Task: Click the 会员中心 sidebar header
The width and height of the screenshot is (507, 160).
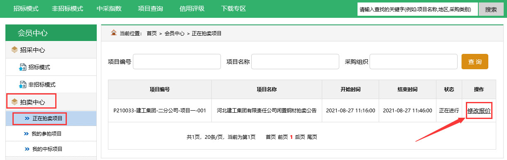Action: coord(51,33)
